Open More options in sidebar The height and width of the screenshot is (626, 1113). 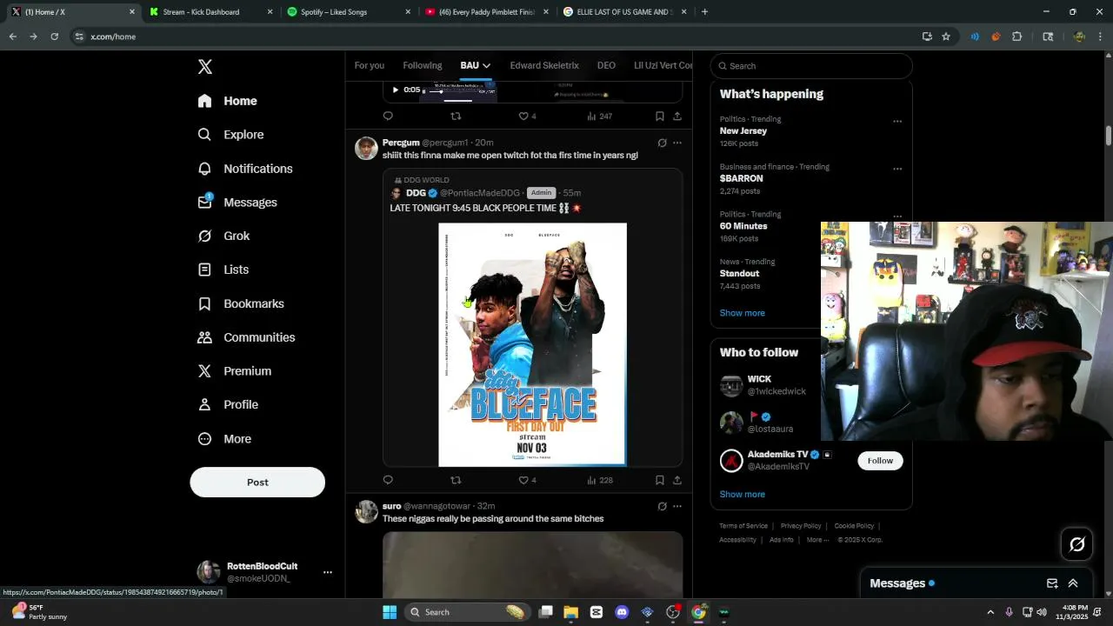pos(224,439)
